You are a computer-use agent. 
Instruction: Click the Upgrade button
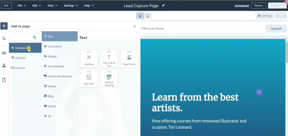[x=276, y=28]
